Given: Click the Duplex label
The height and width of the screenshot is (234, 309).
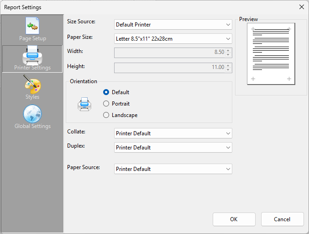Looking at the screenshot, I should [x=76, y=146].
